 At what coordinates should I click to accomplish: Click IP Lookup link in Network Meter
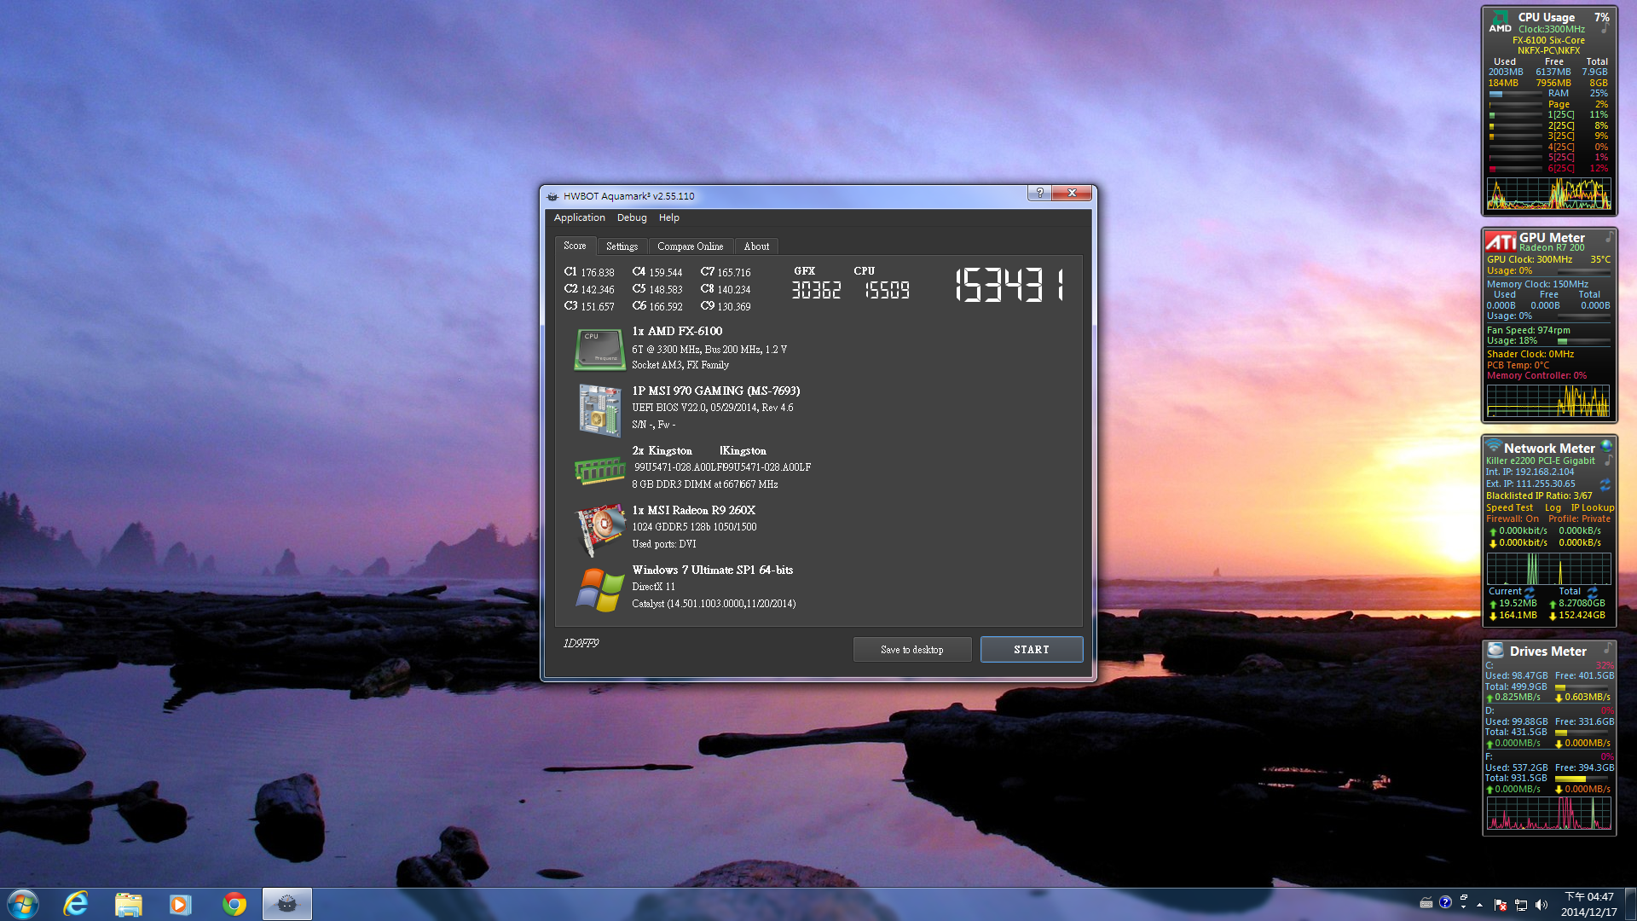[x=1592, y=507]
